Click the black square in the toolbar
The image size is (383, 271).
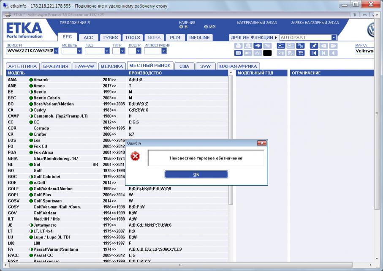click(x=267, y=53)
